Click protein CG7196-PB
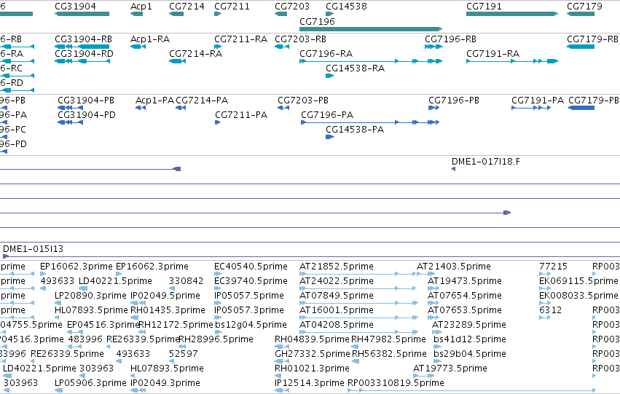 pyautogui.click(x=454, y=101)
